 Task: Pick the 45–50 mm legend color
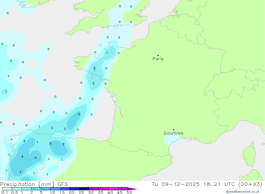pos(123,189)
